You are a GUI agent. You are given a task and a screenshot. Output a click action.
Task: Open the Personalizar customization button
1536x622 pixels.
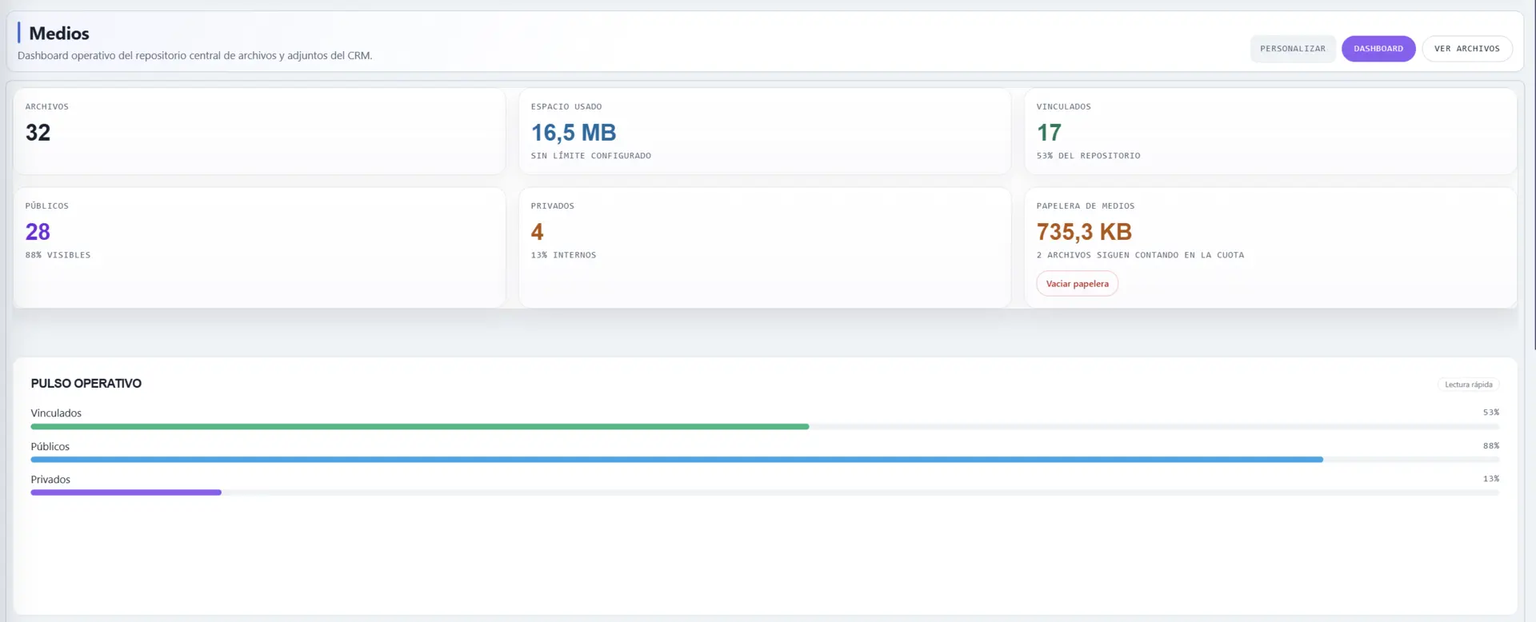point(1293,49)
